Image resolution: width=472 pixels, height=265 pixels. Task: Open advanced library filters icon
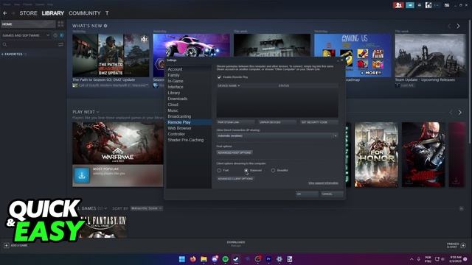60,44
